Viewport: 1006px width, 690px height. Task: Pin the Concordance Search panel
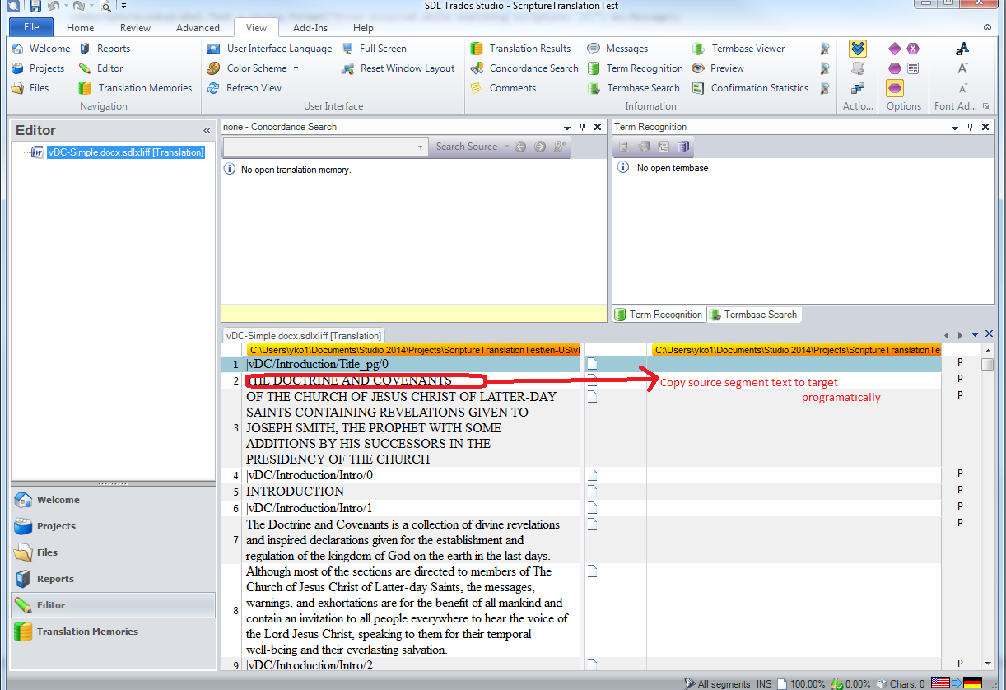click(x=582, y=128)
